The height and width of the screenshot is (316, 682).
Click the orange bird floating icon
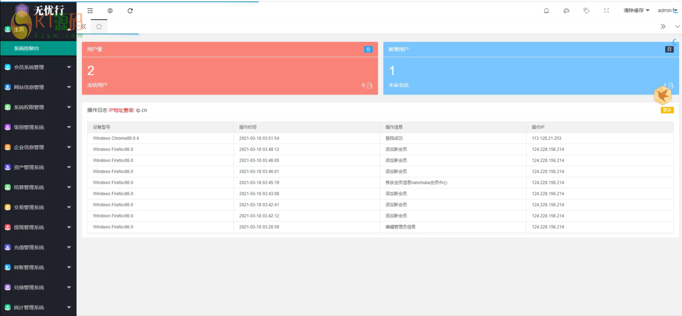point(663,96)
